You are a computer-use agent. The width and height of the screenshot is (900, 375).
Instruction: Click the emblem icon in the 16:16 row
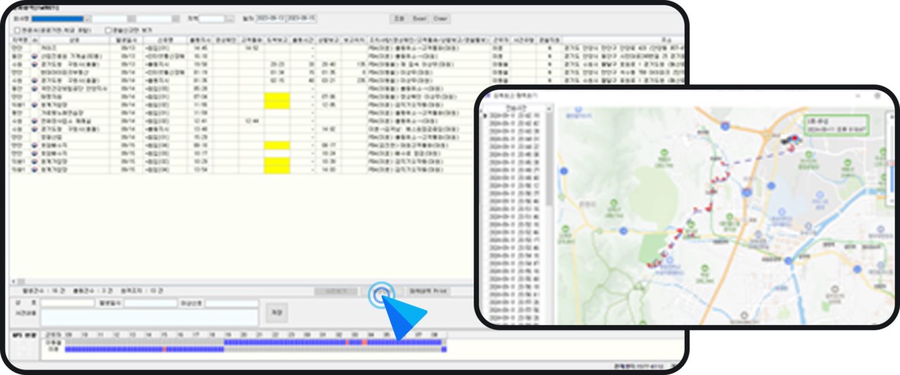click(x=34, y=56)
